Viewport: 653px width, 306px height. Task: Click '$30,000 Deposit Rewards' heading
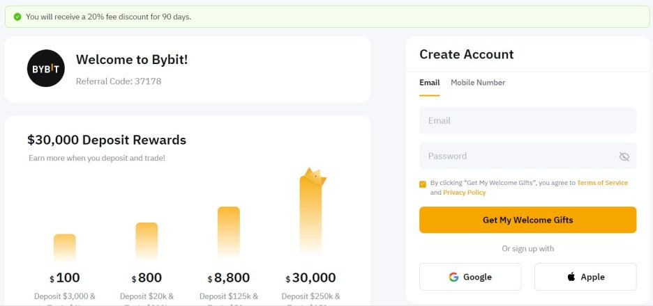coord(107,140)
